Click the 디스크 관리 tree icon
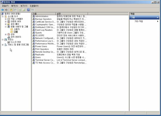 pyautogui.click(x=9, y=42)
